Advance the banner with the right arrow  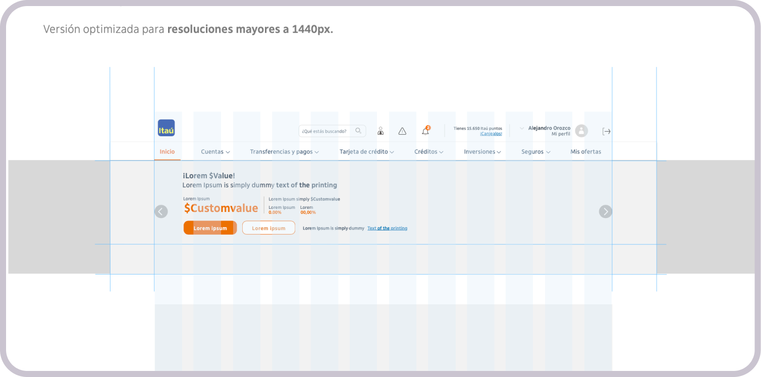605,211
